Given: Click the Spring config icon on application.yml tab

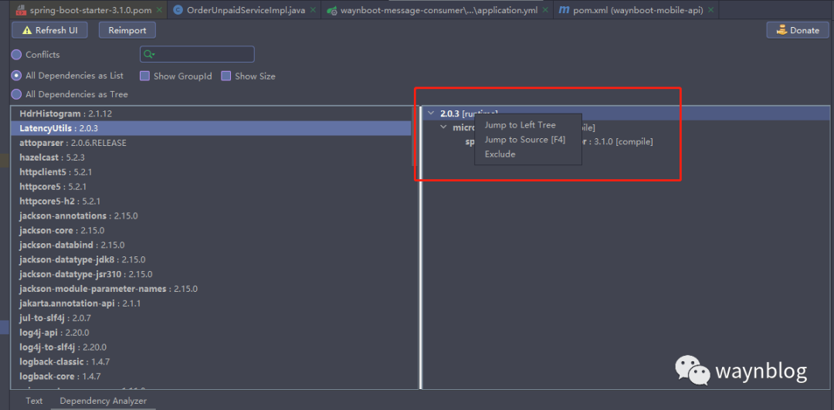Looking at the screenshot, I should click(331, 10).
